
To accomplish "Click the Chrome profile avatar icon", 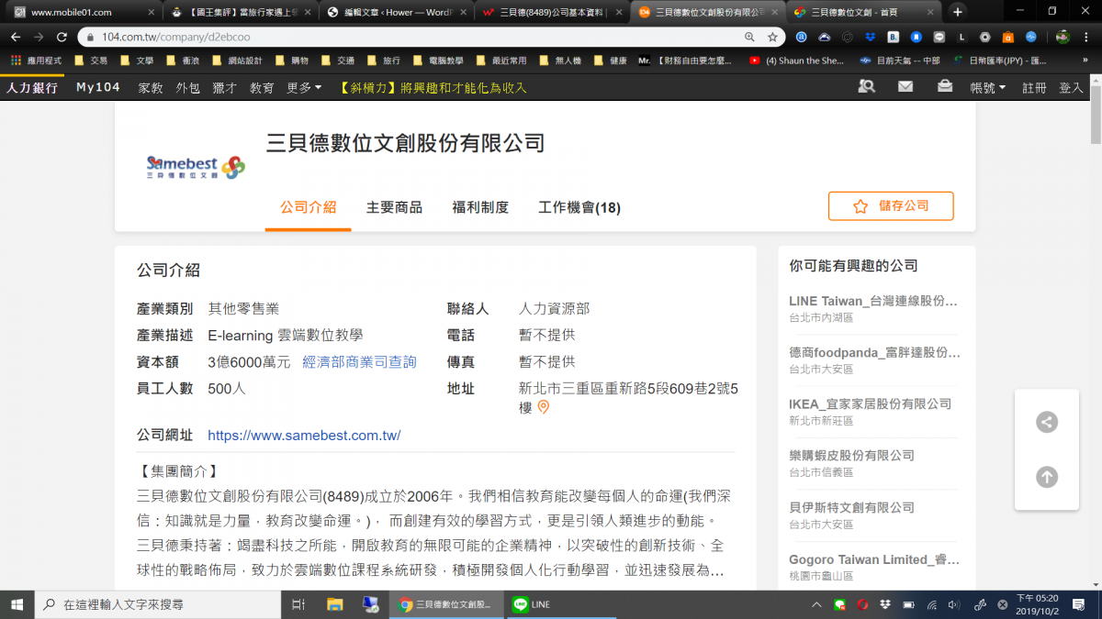I will 1063,37.
